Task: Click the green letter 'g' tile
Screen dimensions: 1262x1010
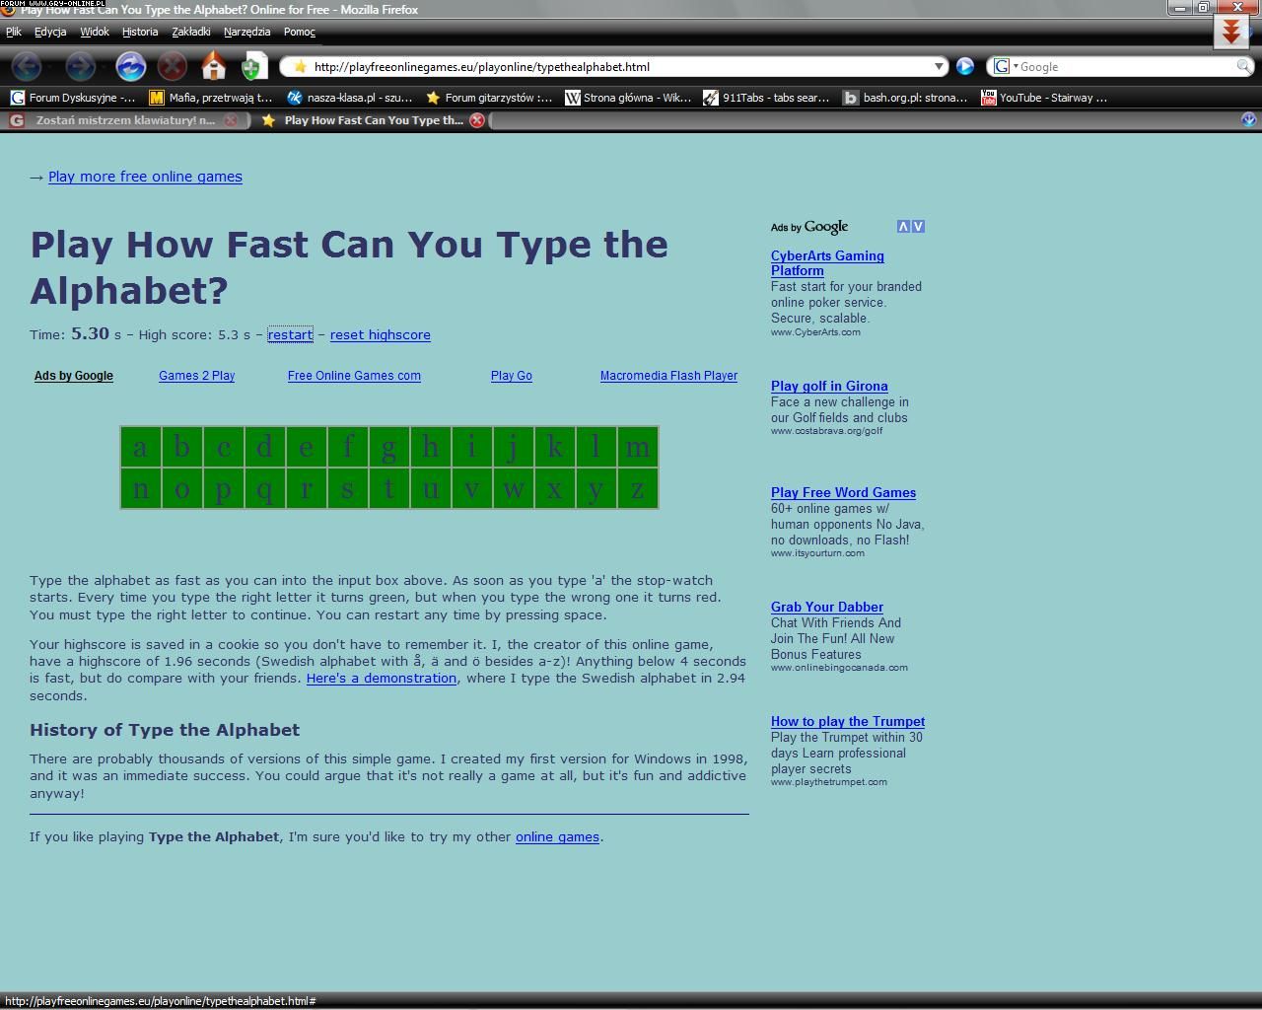Action: coord(389,447)
